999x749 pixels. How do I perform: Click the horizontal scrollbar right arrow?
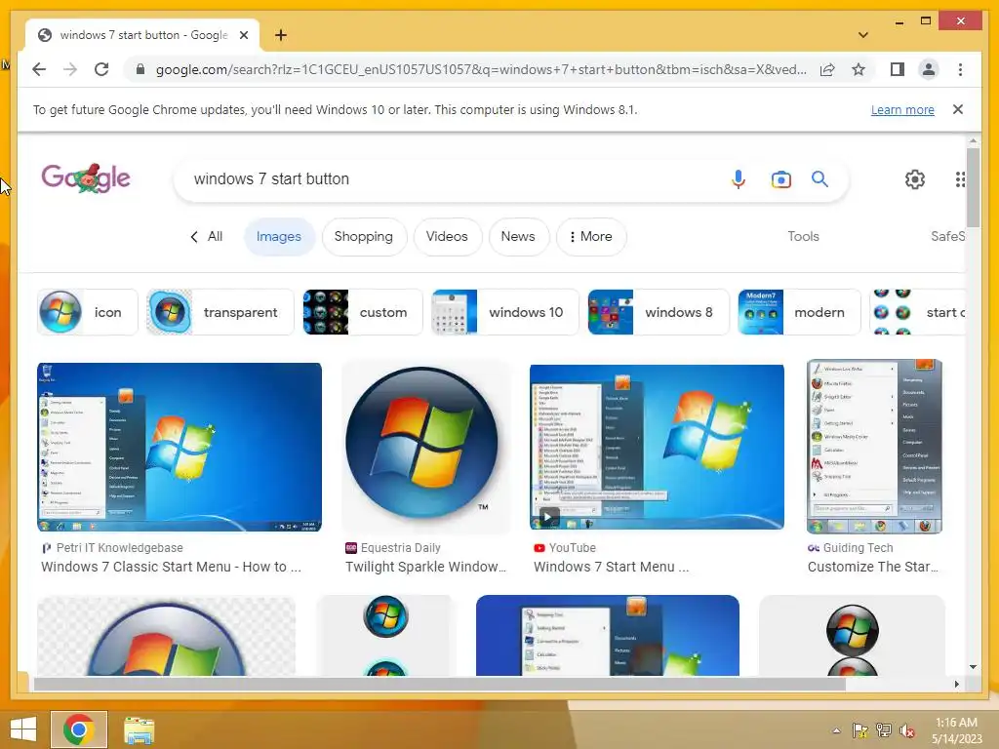(956, 684)
